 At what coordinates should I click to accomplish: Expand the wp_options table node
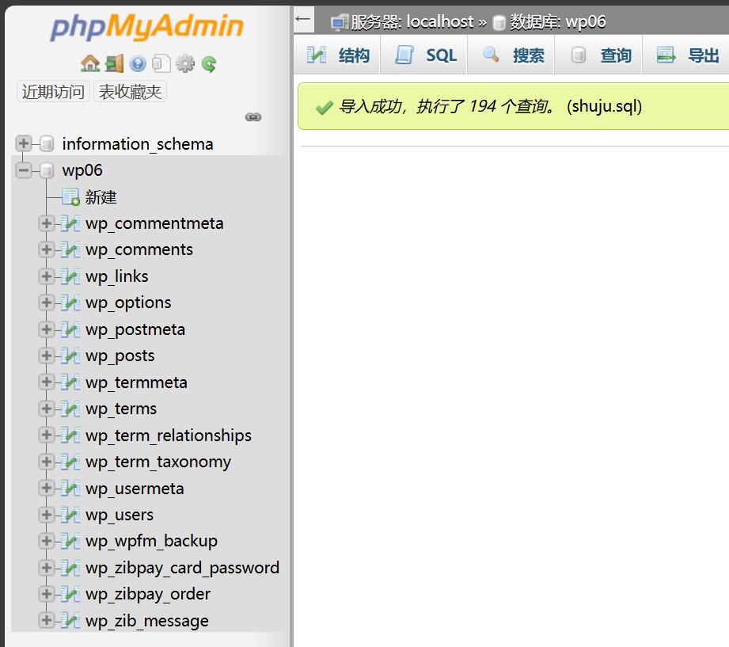(x=46, y=303)
